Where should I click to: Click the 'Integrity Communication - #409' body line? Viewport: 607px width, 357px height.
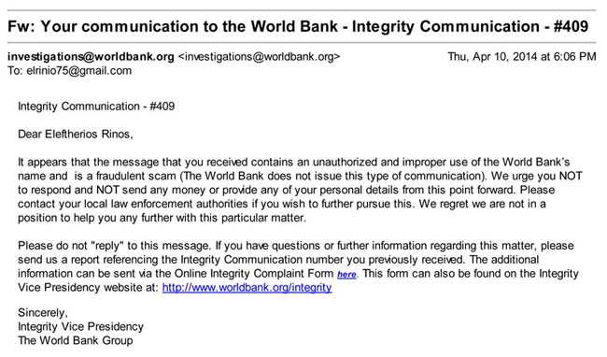coord(96,107)
